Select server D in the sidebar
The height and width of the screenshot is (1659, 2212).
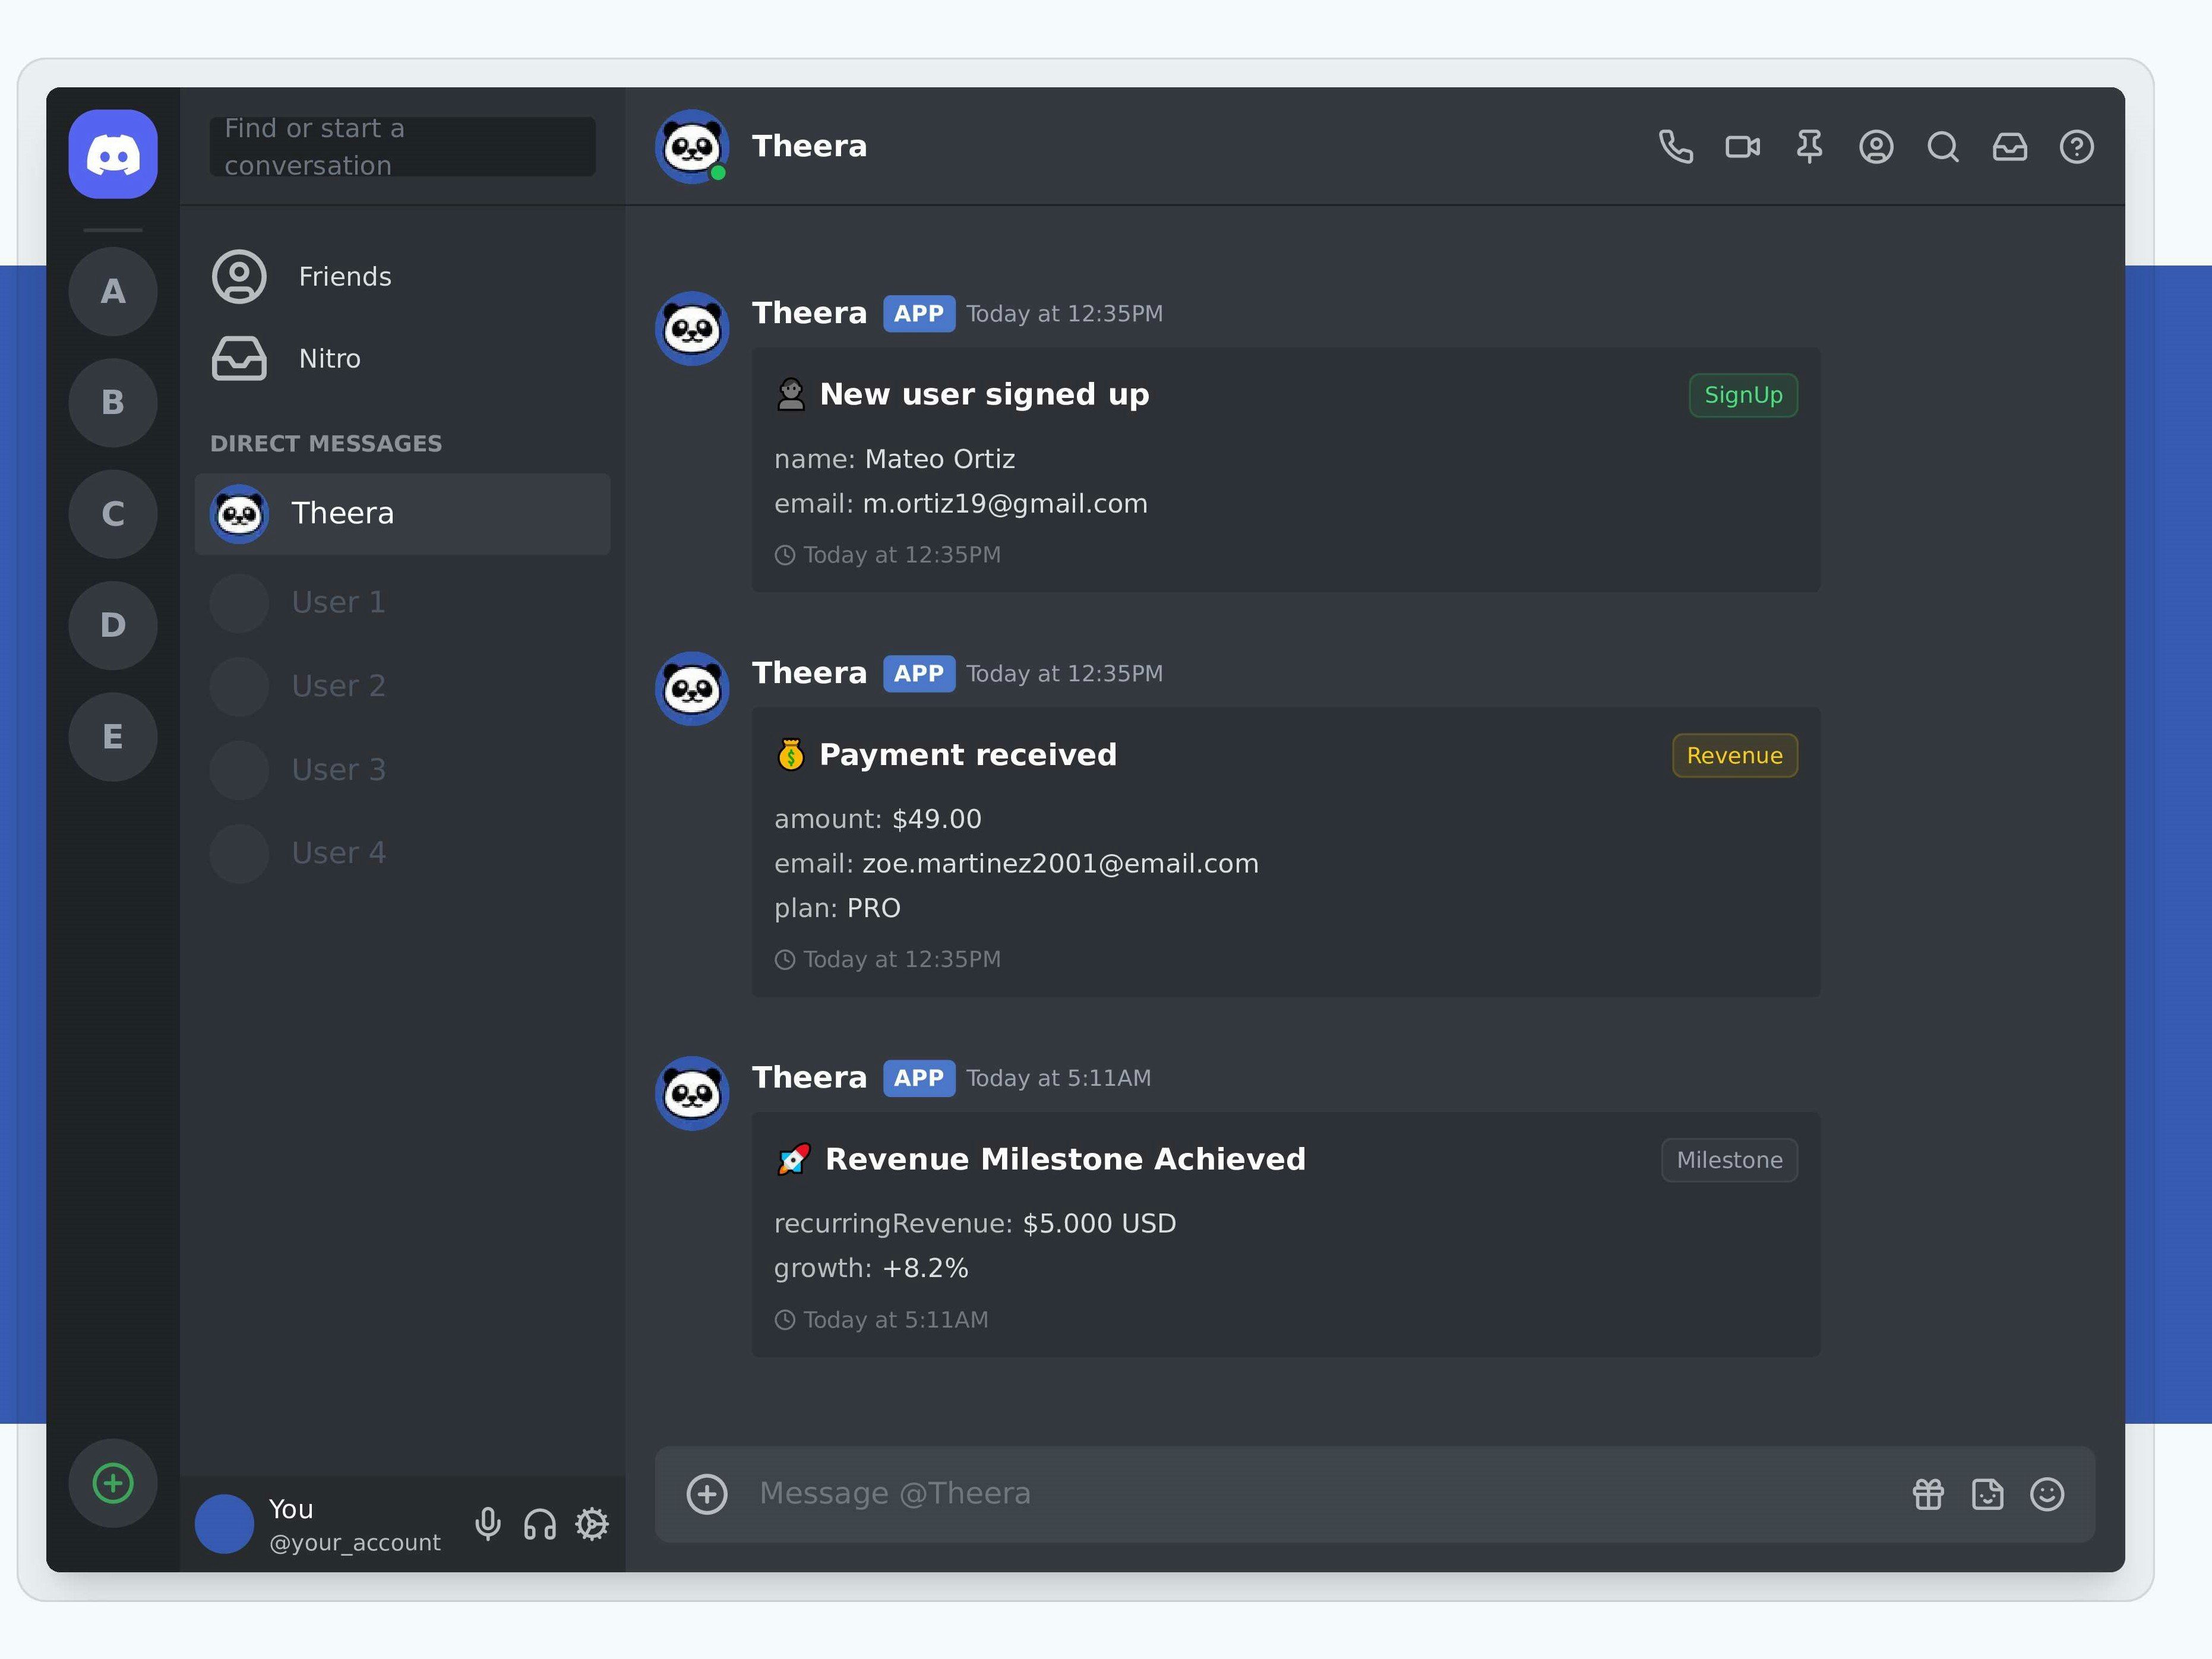click(x=113, y=625)
